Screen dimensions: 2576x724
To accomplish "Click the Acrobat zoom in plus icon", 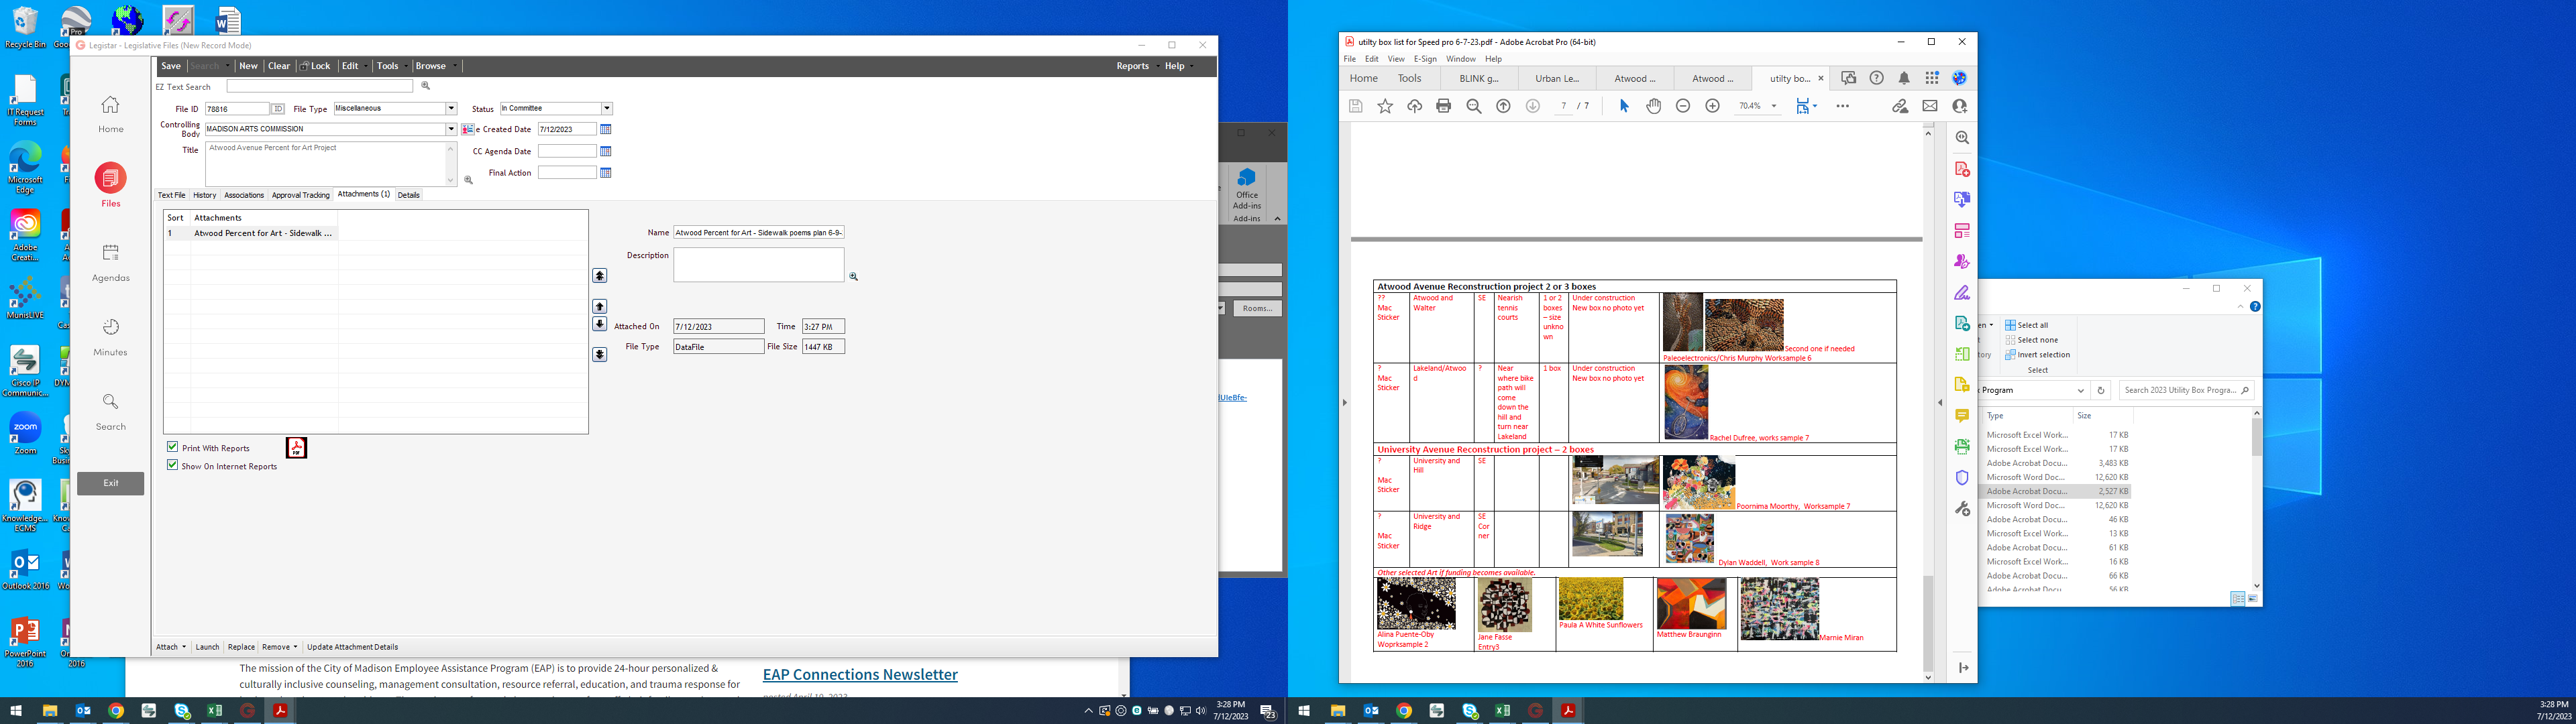I will pos(1712,106).
